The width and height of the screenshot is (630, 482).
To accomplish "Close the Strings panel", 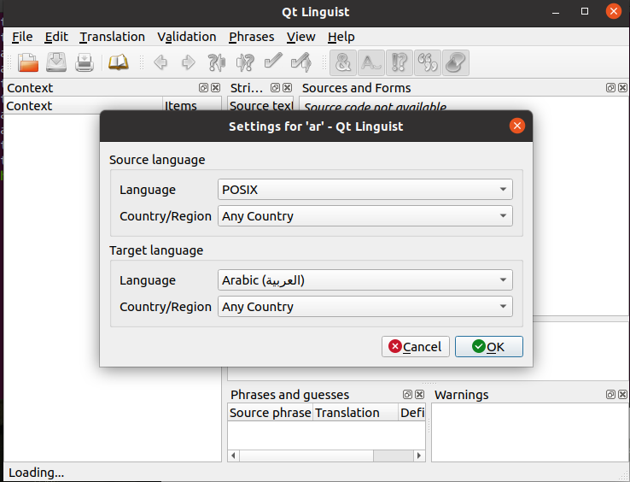I will tap(288, 88).
